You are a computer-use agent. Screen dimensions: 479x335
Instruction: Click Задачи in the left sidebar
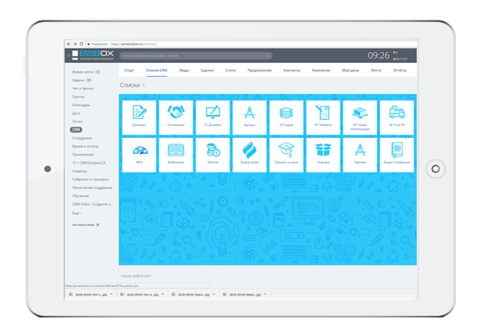(x=77, y=81)
